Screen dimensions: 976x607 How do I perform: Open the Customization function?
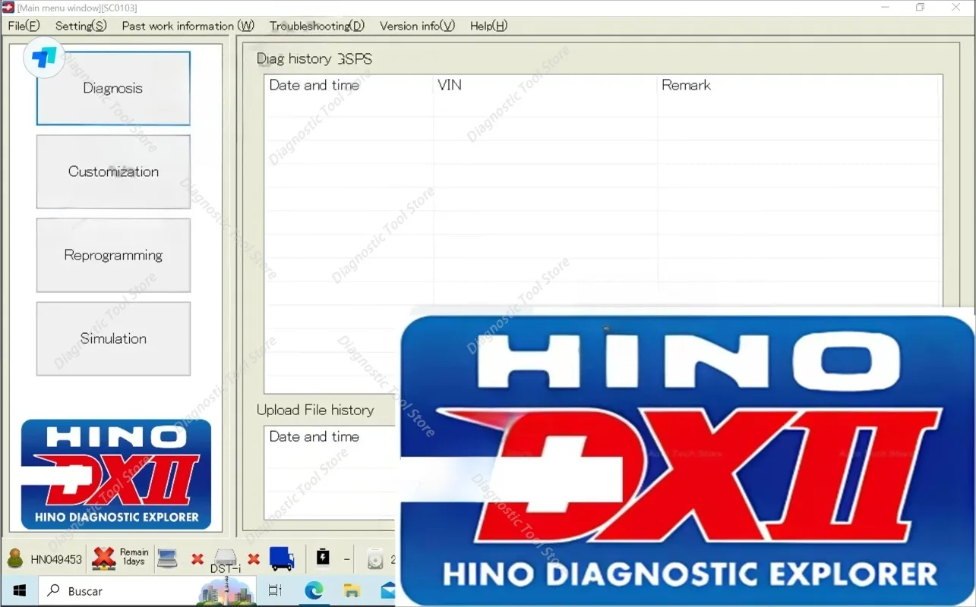click(x=113, y=171)
